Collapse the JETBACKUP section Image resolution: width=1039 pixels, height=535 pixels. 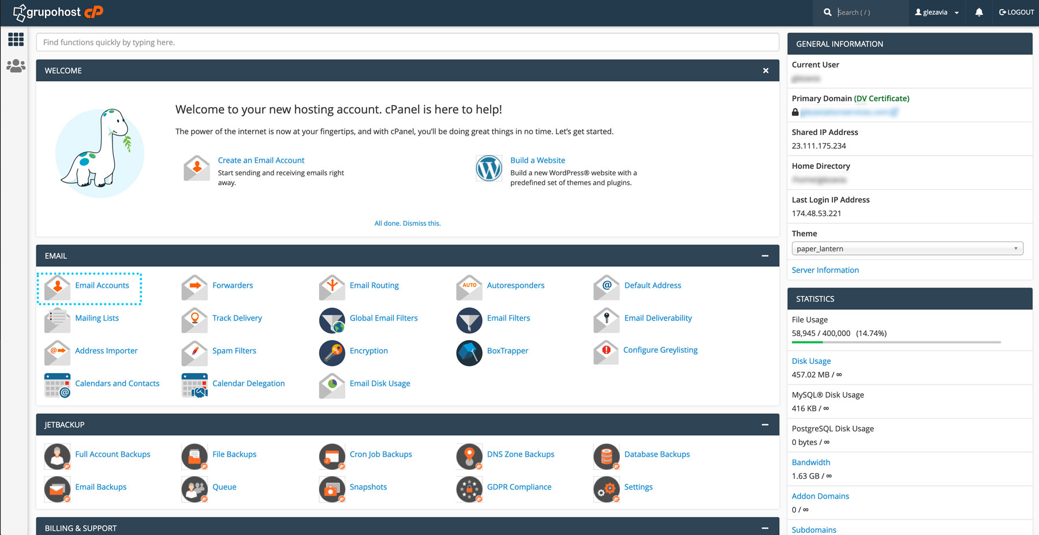click(x=765, y=425)
